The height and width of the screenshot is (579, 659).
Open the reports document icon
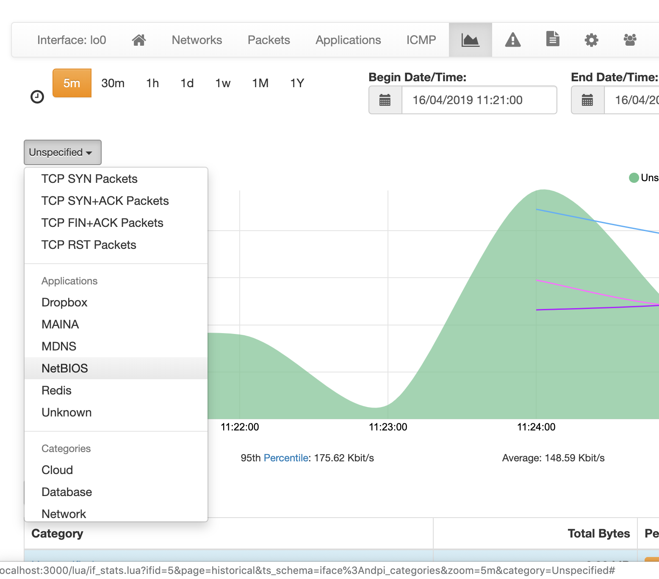pos(552,39)
